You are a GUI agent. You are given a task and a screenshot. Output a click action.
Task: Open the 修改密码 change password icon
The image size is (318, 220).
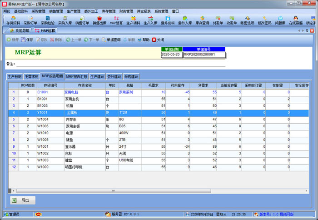tap(265, 20)
